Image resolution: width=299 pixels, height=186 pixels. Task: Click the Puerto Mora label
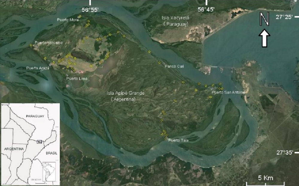[x=68, y=20]
